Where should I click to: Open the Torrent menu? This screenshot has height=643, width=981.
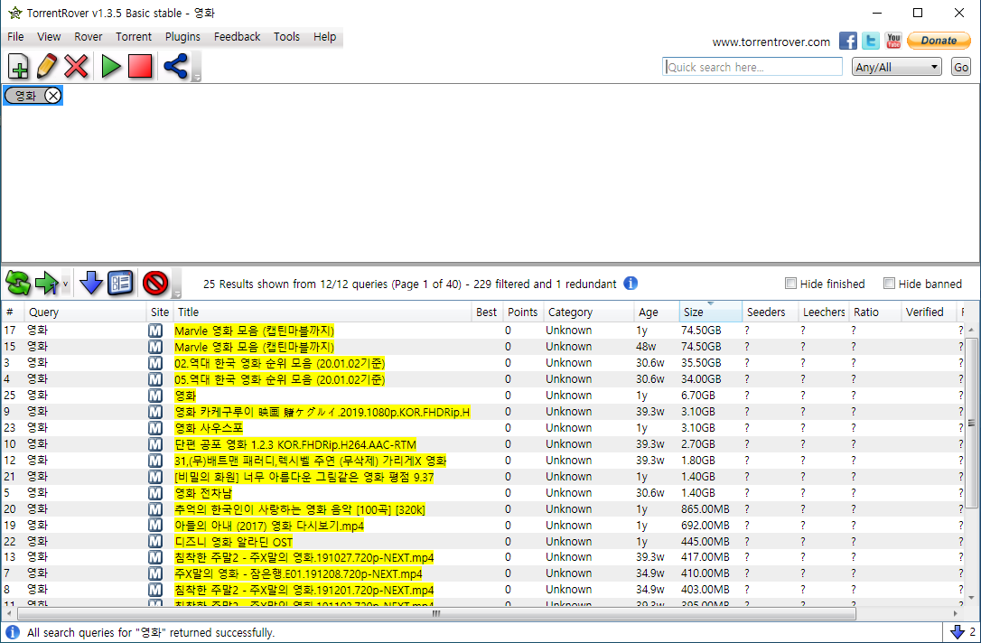[x=134, y=37]
